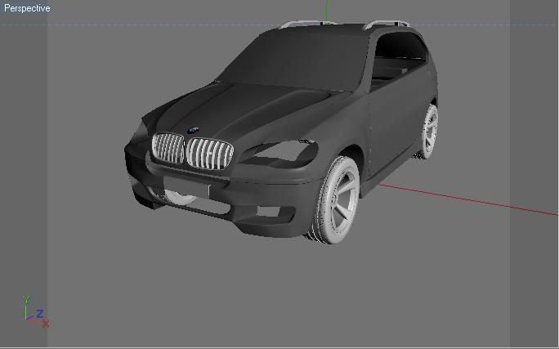
Task: Click the front license plate area
Action: coord(186,186)
